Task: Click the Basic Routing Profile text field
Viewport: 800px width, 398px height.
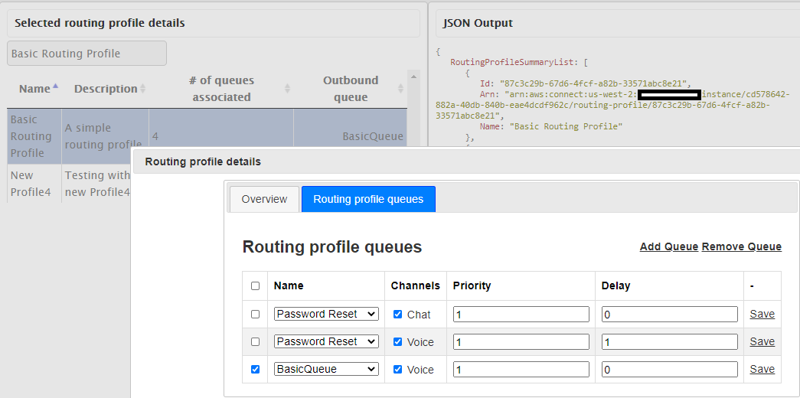Action: pos(87,54)
